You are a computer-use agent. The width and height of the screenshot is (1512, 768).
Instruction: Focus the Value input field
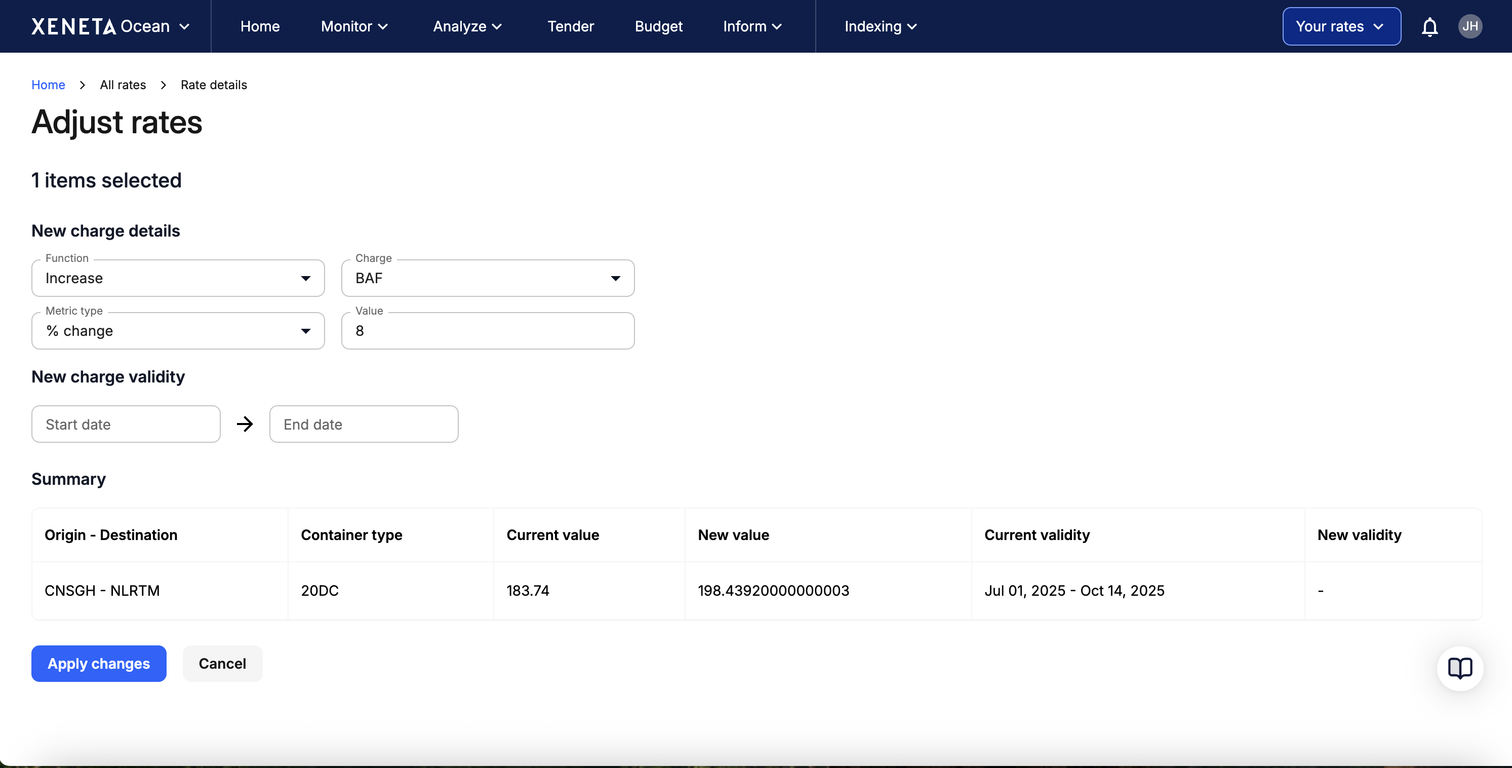pyautogui.click(x=487, y=331)
